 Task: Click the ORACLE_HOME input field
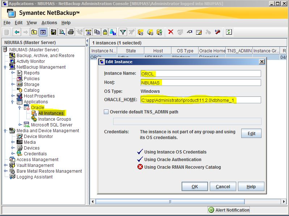[201, 100]
